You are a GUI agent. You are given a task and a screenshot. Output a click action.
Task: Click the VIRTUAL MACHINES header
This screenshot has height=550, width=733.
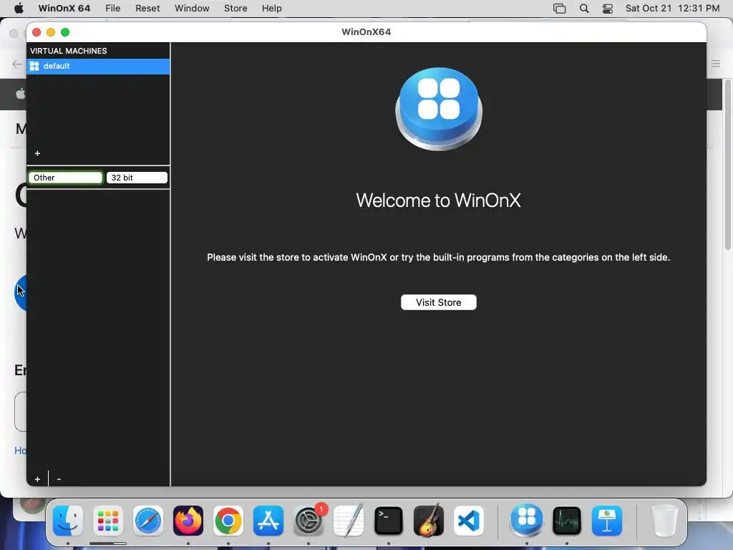pos(68,51)
